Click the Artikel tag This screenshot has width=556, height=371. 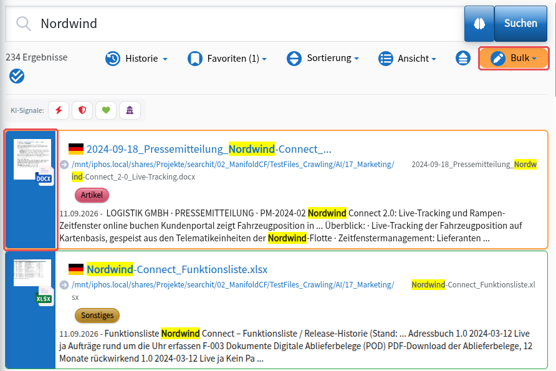[x=92, y=195]
